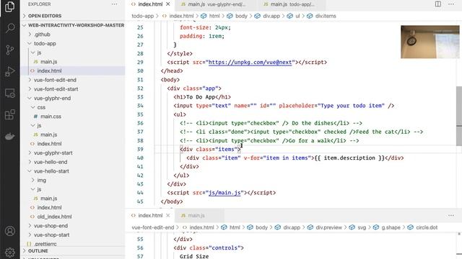Open bottom editor group more actions ellipsis
The image size is (462, 259).
tap(450, 215)
